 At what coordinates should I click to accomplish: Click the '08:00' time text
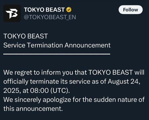39,91
